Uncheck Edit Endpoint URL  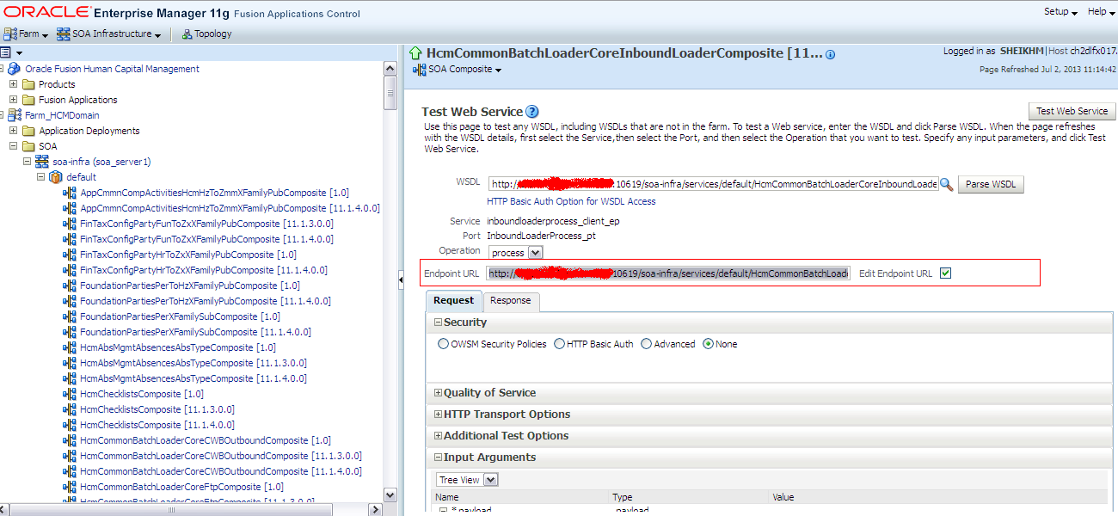coord(944,273)
